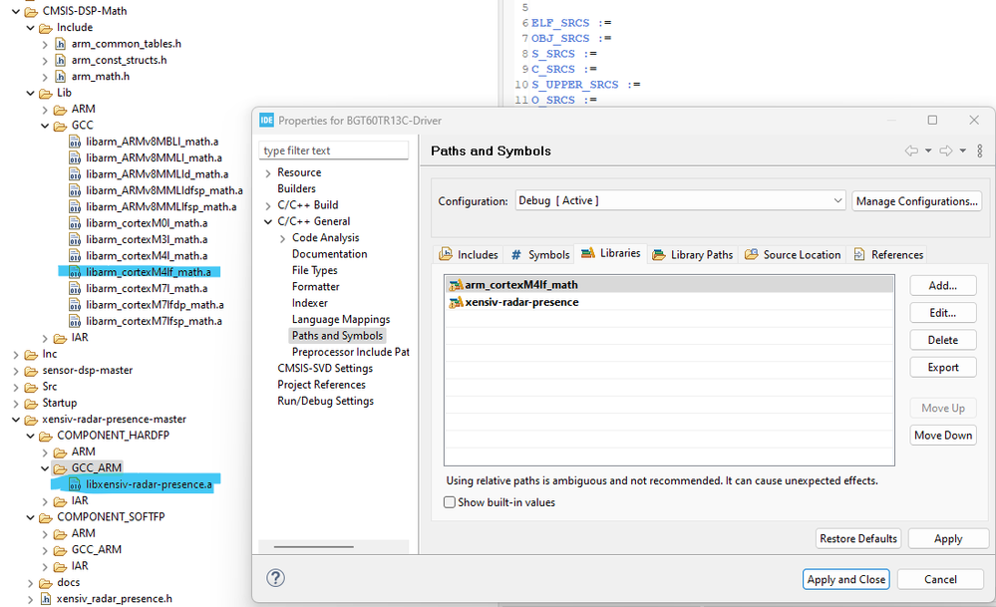Switch to the Symbols tab
This screenshot has width=996, height=607.
[540, 254]
